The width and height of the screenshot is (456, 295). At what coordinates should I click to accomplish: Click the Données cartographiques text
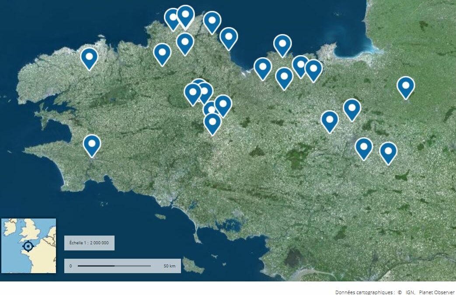point(365,292)
